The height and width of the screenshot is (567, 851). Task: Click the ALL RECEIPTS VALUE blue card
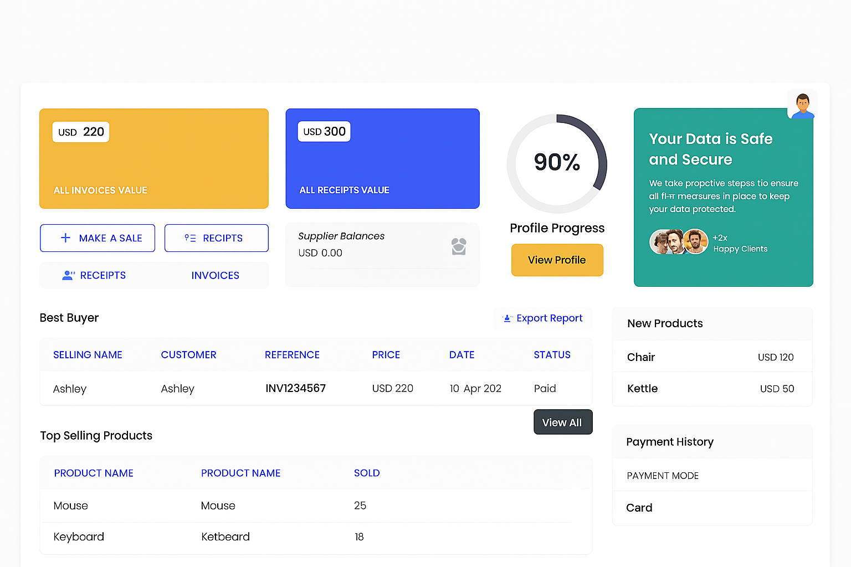click(382, 159)
